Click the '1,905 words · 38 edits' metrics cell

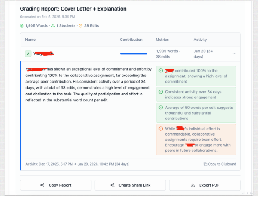168,54
